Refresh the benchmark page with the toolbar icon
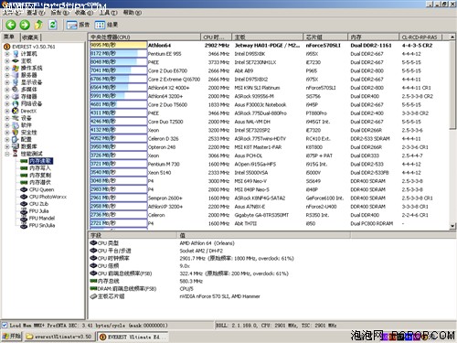The width and height of the screenshot is (457, 343). (53, 25)
